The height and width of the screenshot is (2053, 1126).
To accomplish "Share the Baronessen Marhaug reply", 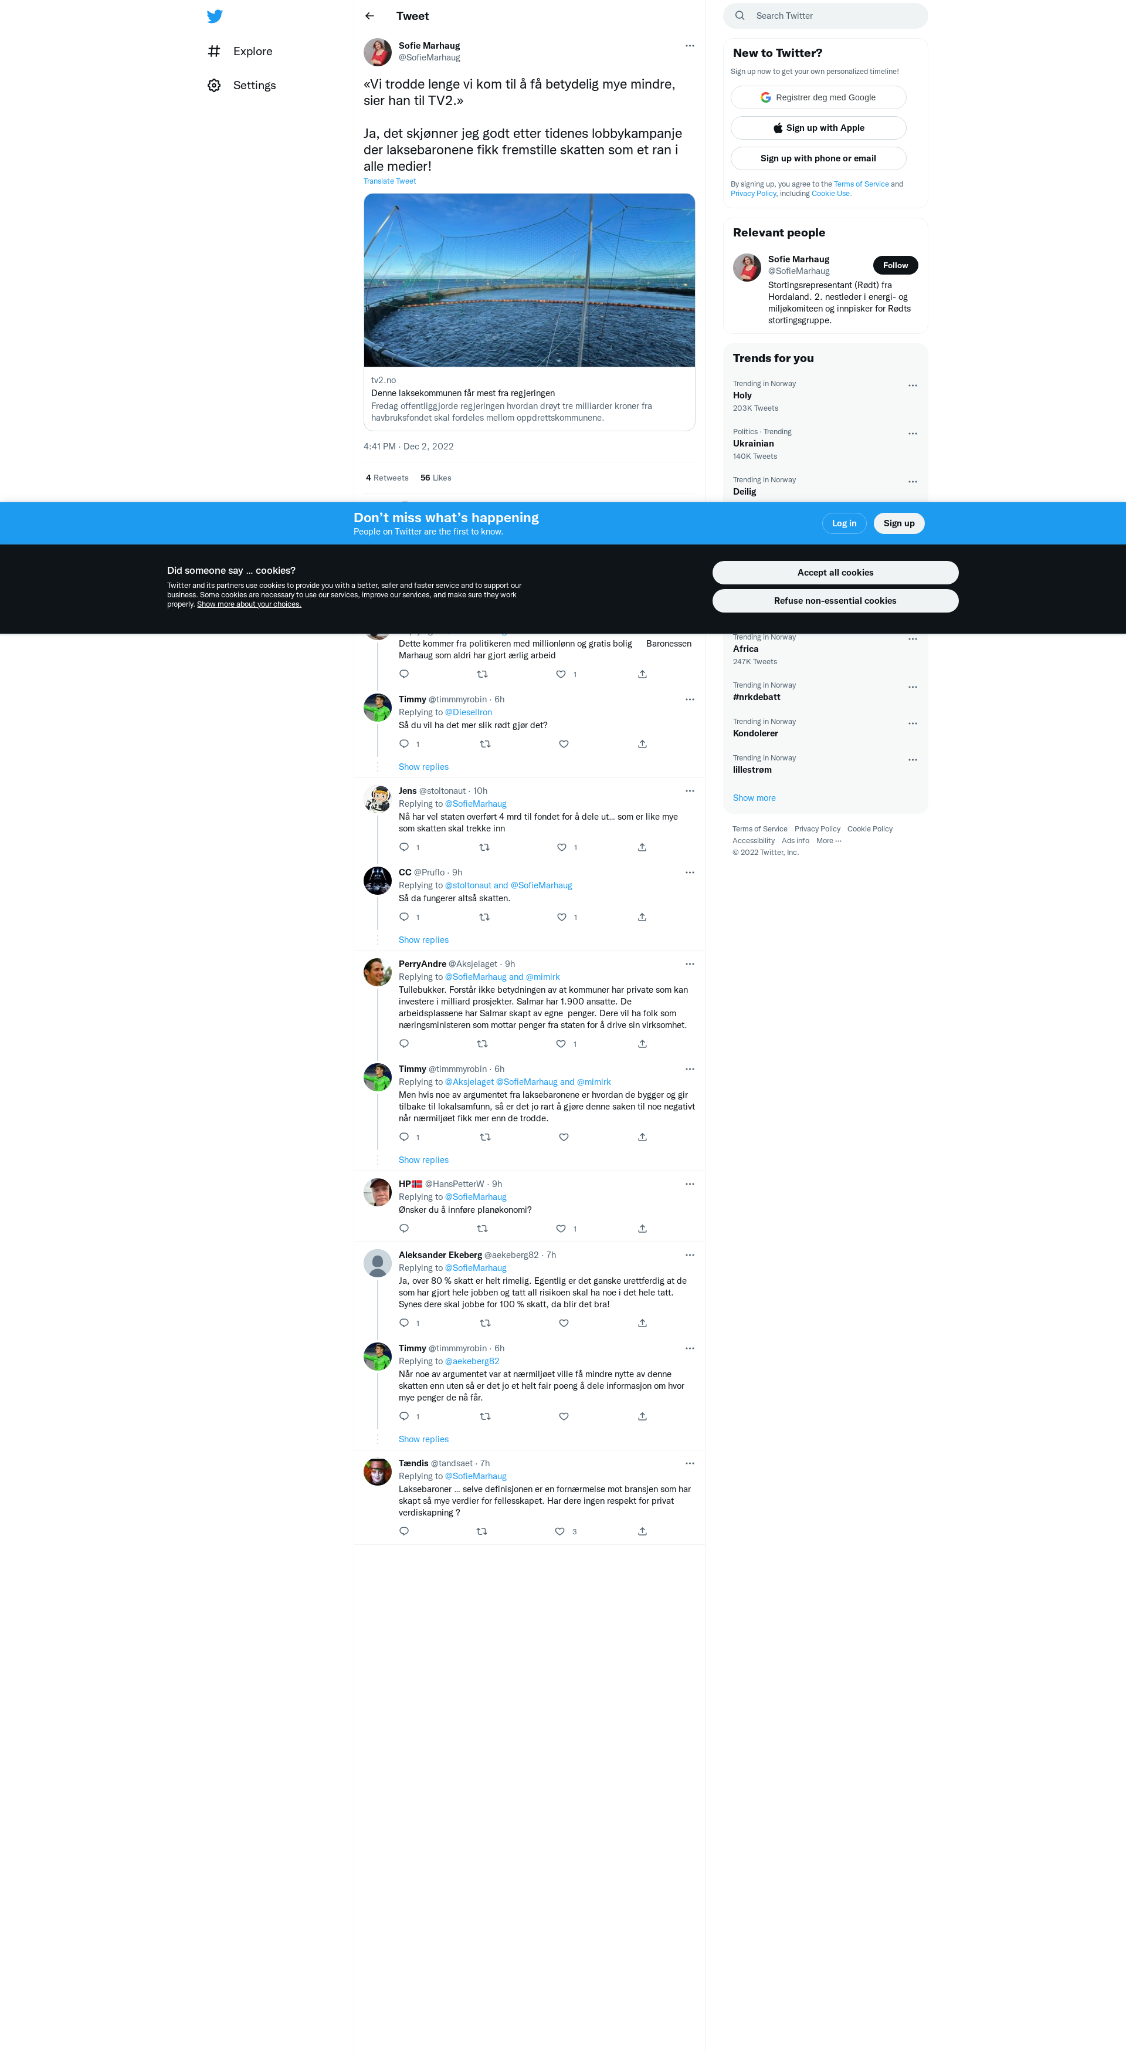I will click(x=642, y=674).
